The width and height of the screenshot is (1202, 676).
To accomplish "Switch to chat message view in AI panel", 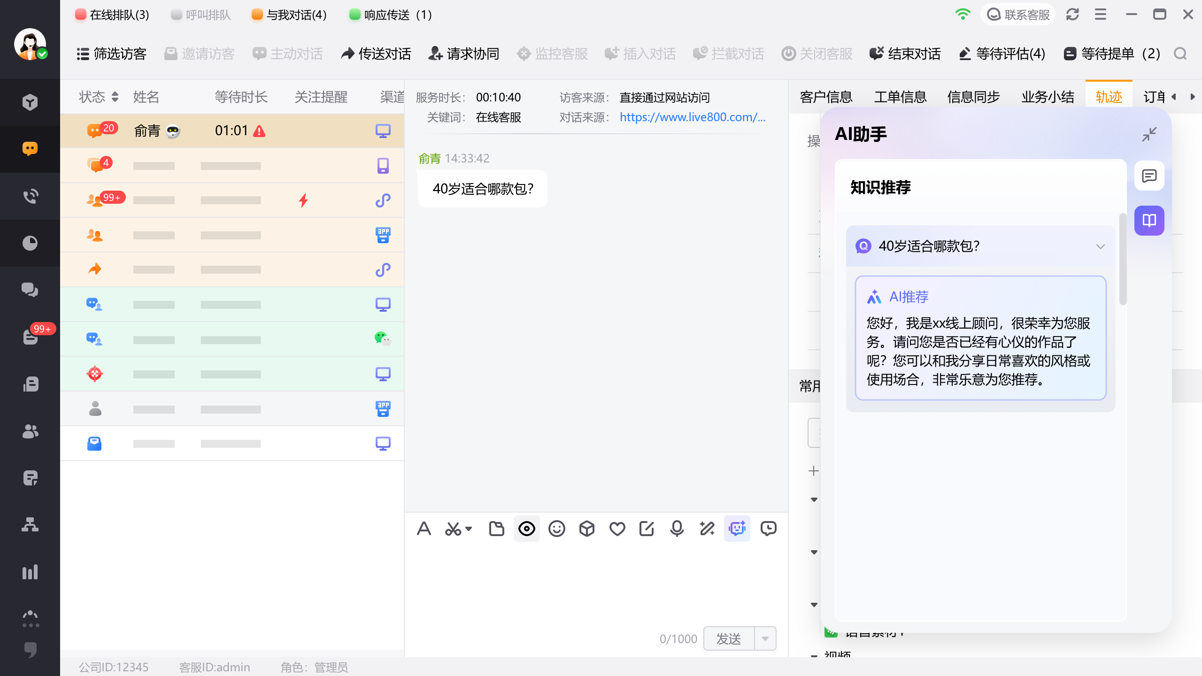I will tap(1149, 176).
